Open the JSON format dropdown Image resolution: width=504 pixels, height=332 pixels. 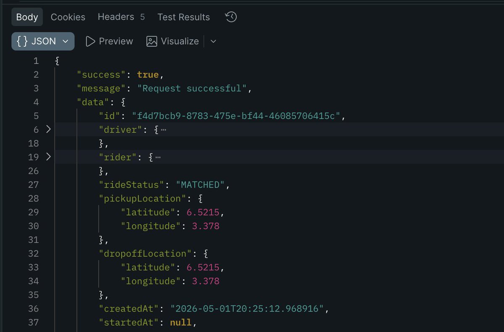43,41
